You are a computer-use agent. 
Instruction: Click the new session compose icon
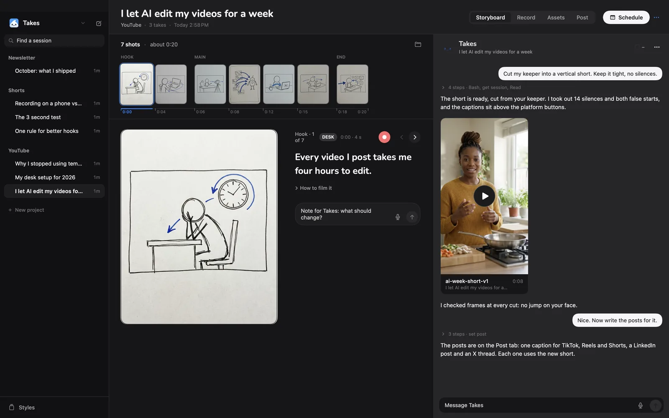pyautogui.click(x=99, y=23)
